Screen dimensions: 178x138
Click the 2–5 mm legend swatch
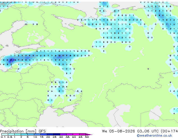click(24, 134)
